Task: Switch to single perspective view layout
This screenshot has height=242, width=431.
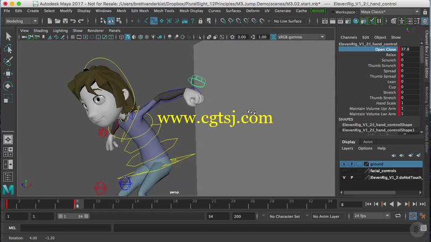Action: click(x=8, y=139)
